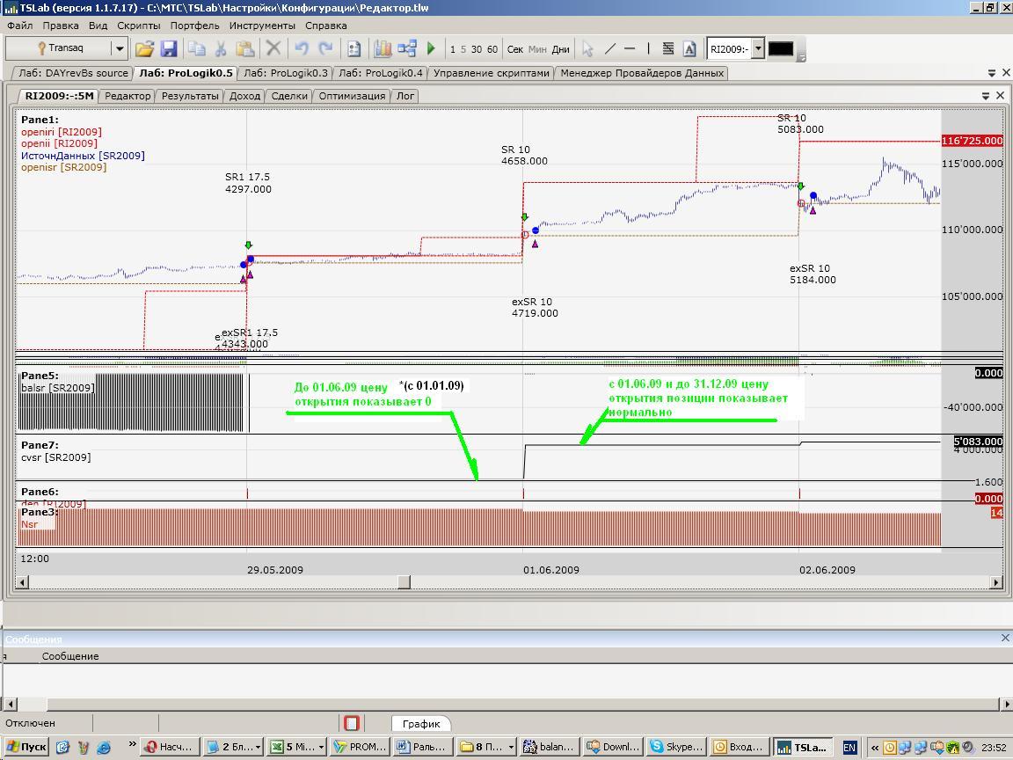Select the diagonal line drawing tool
The width and height of the screenshot is (1013, 760).
tap(609, 49)
